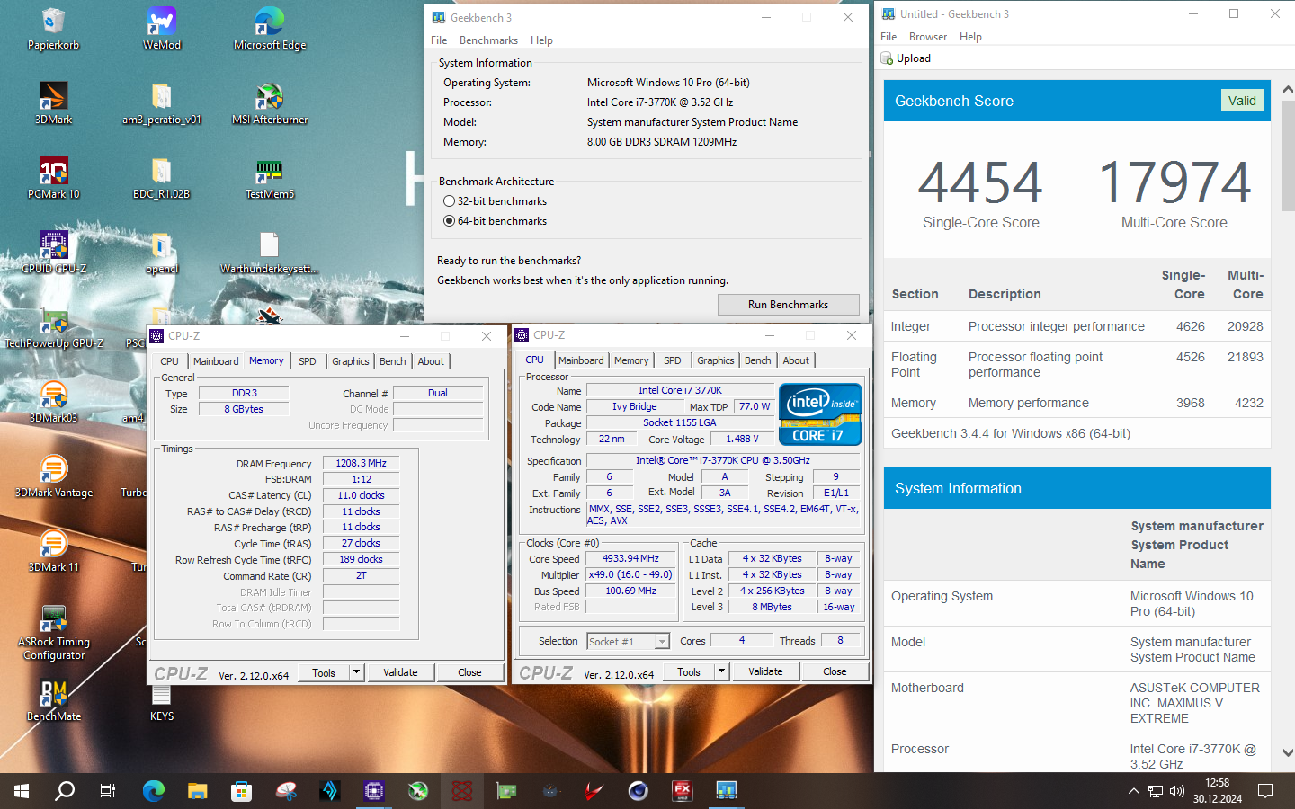Click Validate in memory CPU-Z window
The image size is (1295, 809).
pos(400,672)
